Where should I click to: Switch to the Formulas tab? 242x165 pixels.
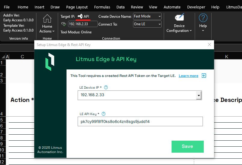[x=102, y=7]
